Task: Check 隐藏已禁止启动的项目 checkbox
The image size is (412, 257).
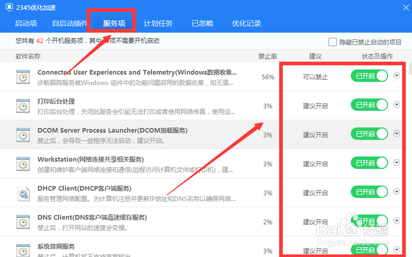Action: point(333,42)
